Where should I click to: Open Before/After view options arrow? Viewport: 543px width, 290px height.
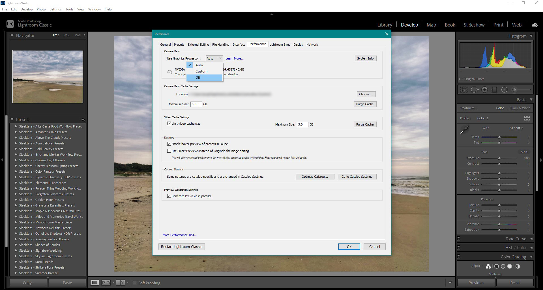[128, 282]
